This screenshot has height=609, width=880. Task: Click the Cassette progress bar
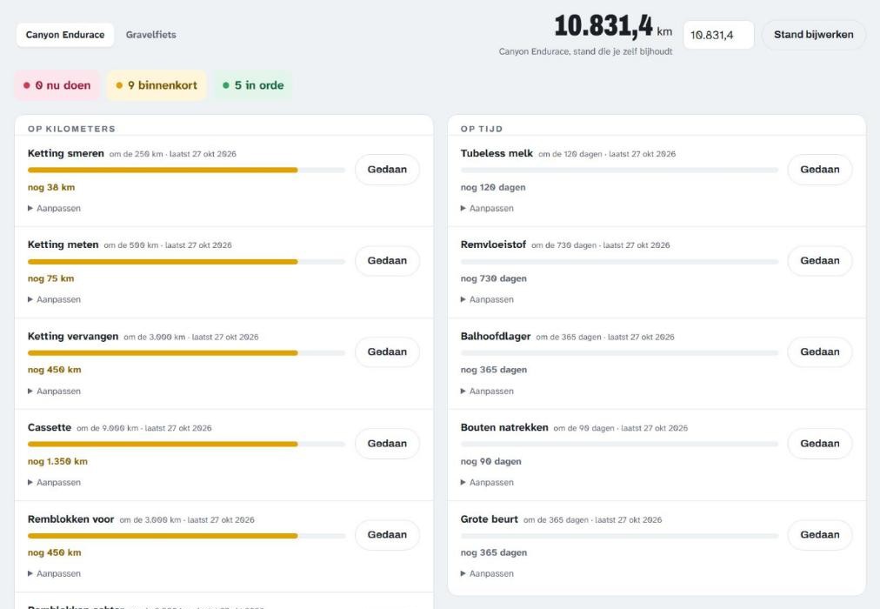(186, 444)
